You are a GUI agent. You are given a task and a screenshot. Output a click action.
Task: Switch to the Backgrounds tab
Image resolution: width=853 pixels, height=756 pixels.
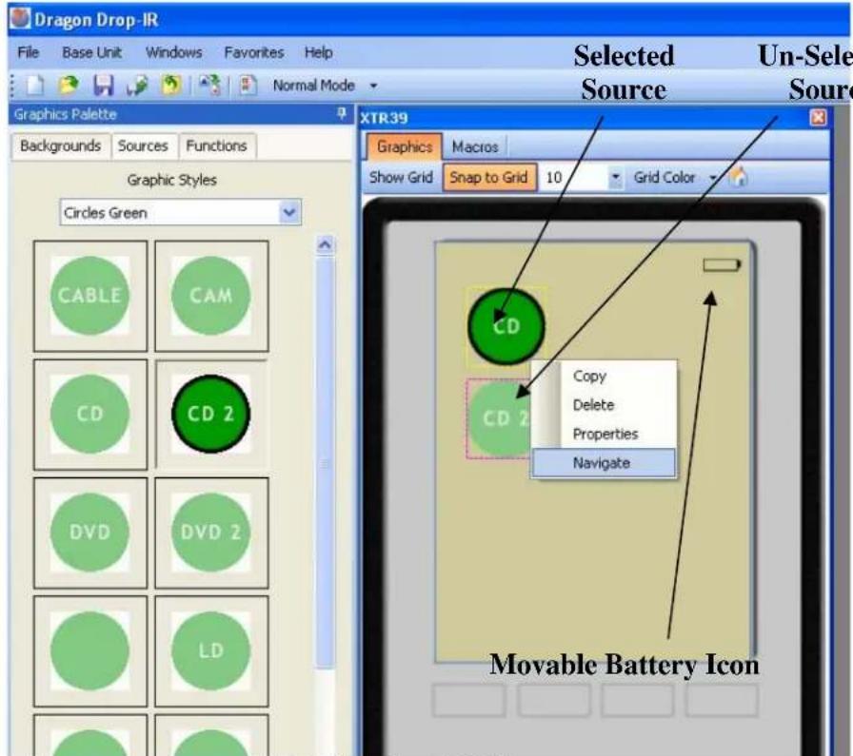[60, 145]
